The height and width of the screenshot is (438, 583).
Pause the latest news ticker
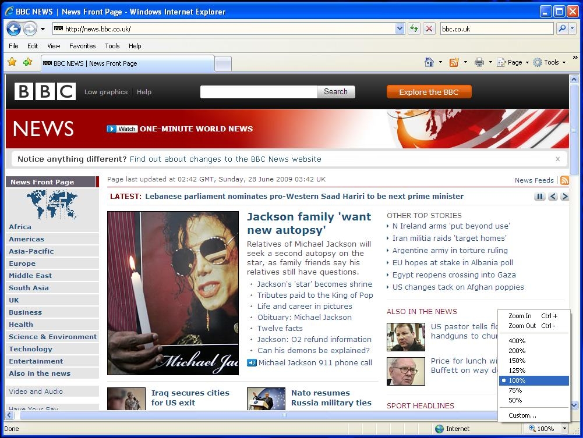(540, 197)
